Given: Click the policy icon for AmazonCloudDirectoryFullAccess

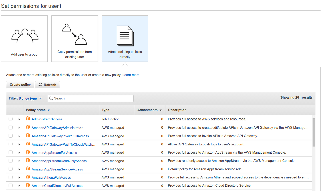Looking at the screenshot, I should 28,185.
